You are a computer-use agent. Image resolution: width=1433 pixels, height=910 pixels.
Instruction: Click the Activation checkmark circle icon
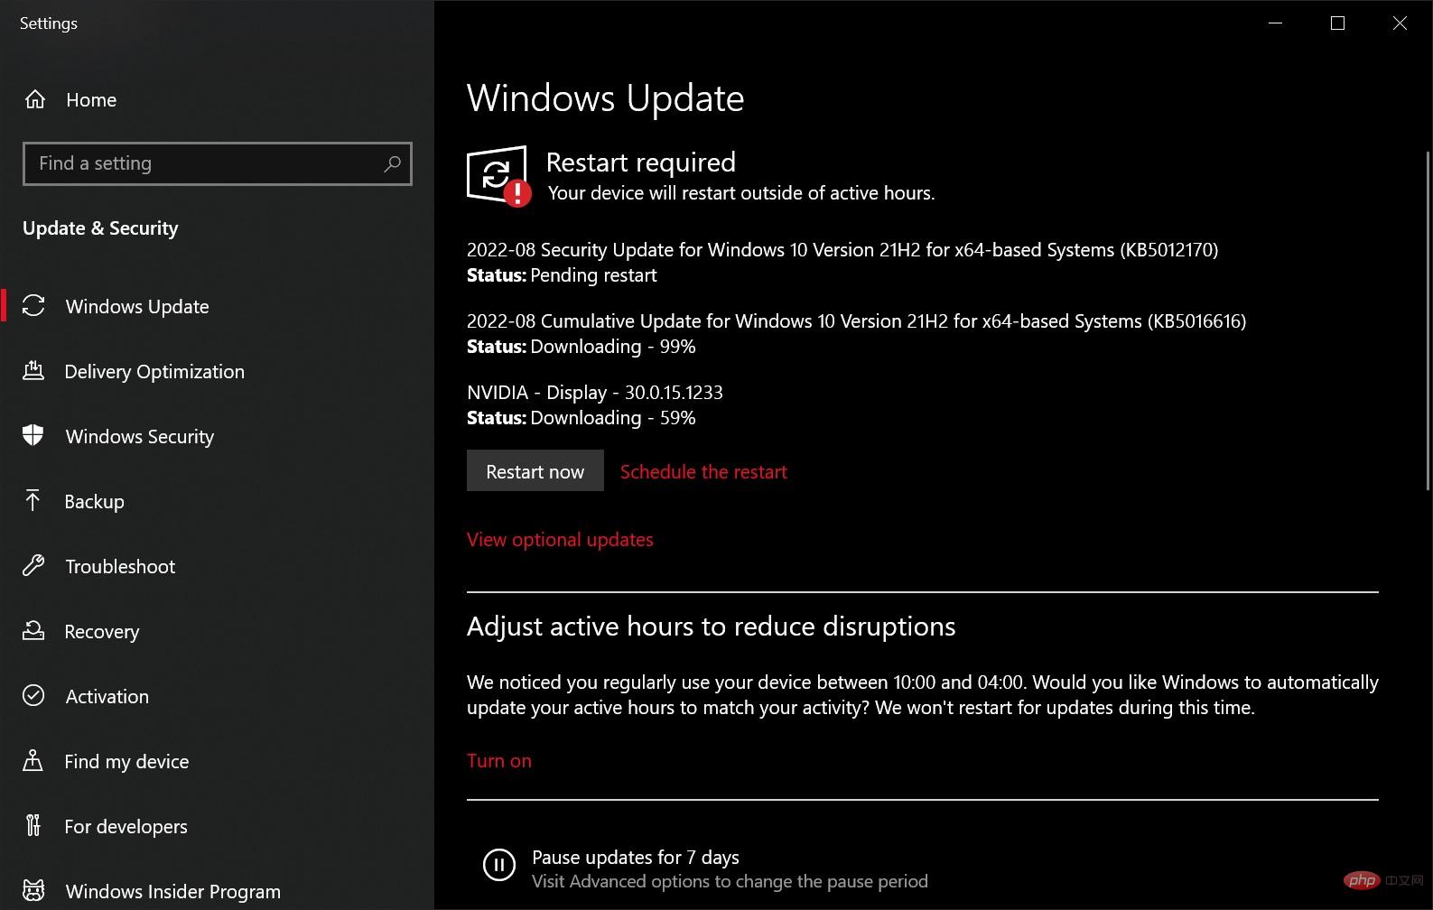(33, 696)
